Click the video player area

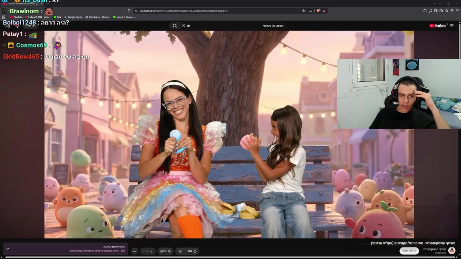(229, 134)
